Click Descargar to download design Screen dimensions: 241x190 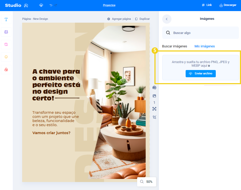click(228, 5)
